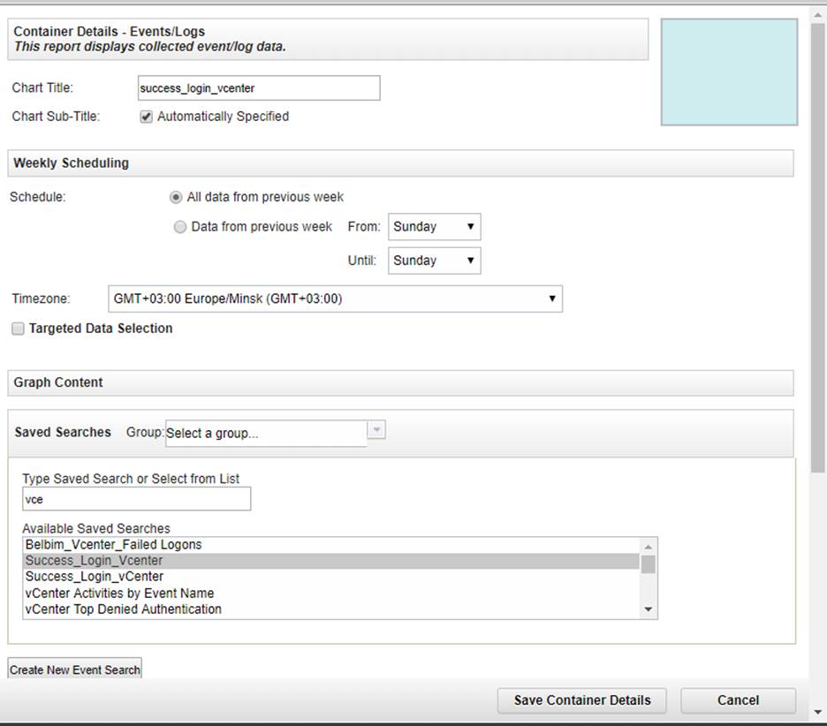
Task: Click the Weekly Scheduling section header
Action: click(x=400, y=163)
